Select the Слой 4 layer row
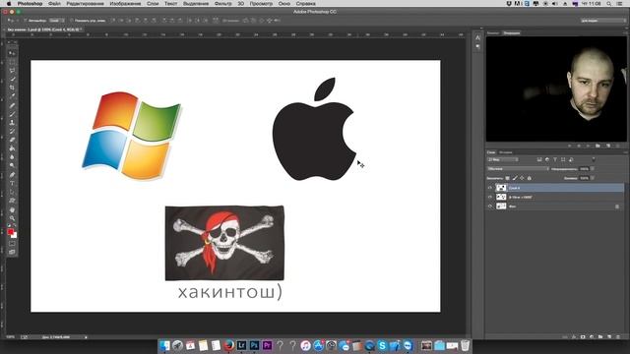The image size is (630, 354). 555,188
